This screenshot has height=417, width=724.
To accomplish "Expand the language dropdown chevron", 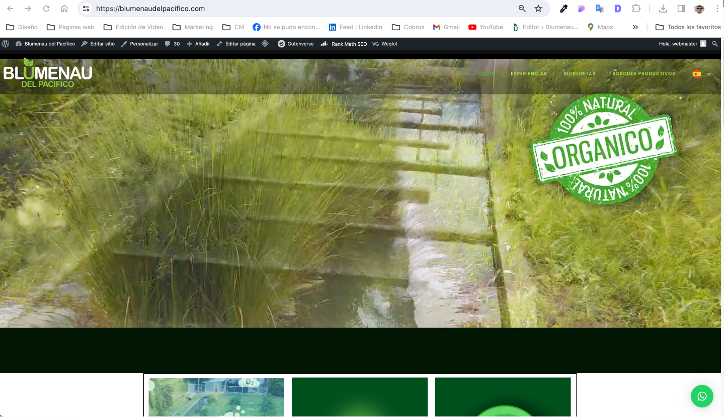I will tap(709, 74).
